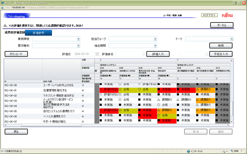The image size is (247, 154).
Task: Open the 抽出期間 dropdown
Action: click(x=155, y=45)
